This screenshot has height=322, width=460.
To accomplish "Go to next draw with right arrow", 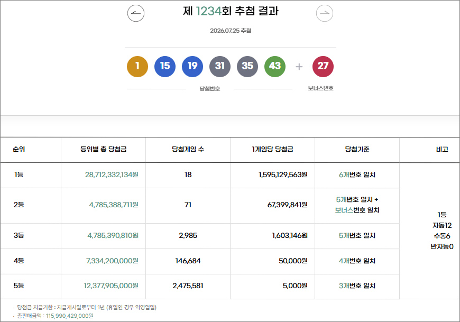I will (325, 13).
